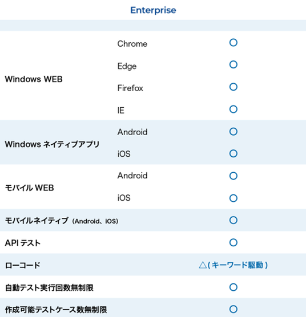Viewport: 306px width, 317px height.
Task: Click the ローコード row label
Action: click(23, 265)
